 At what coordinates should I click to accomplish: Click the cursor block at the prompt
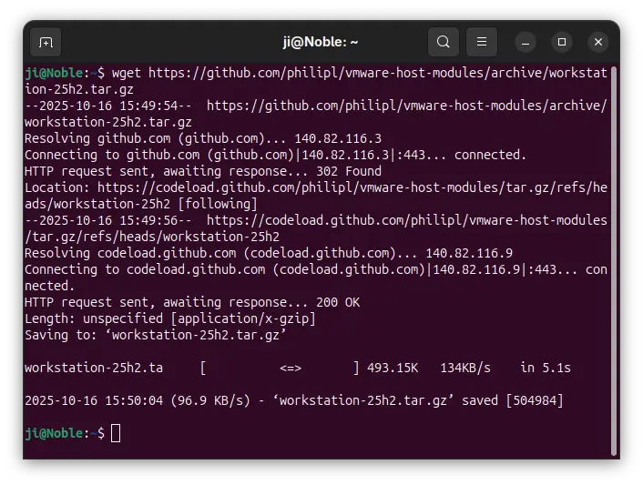pos(116,433)
